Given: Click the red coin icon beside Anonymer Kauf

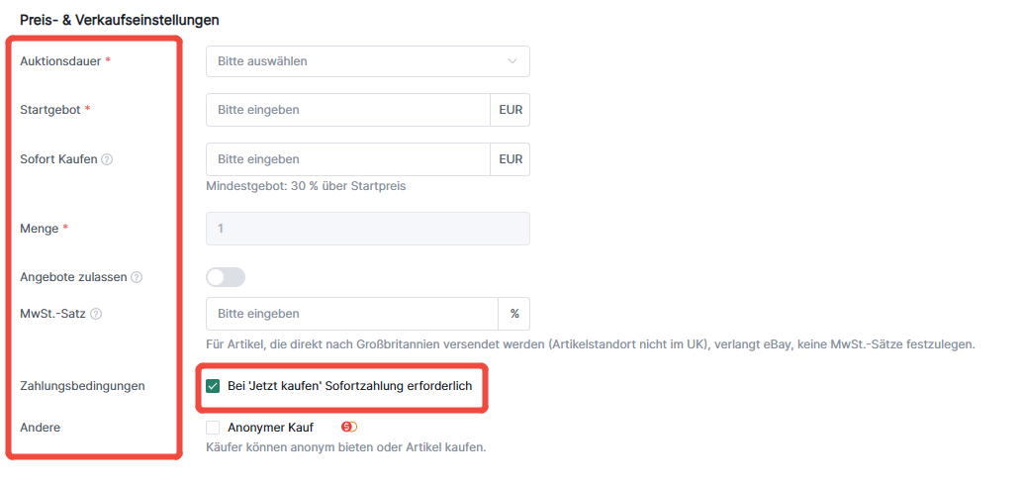Looking at the screenshot, I should [350, 427].
